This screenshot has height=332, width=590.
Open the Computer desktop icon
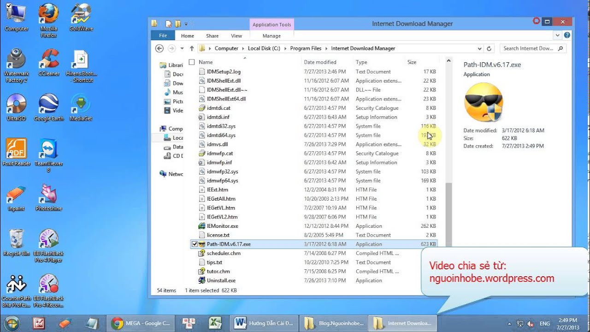[x=16, y=16]
